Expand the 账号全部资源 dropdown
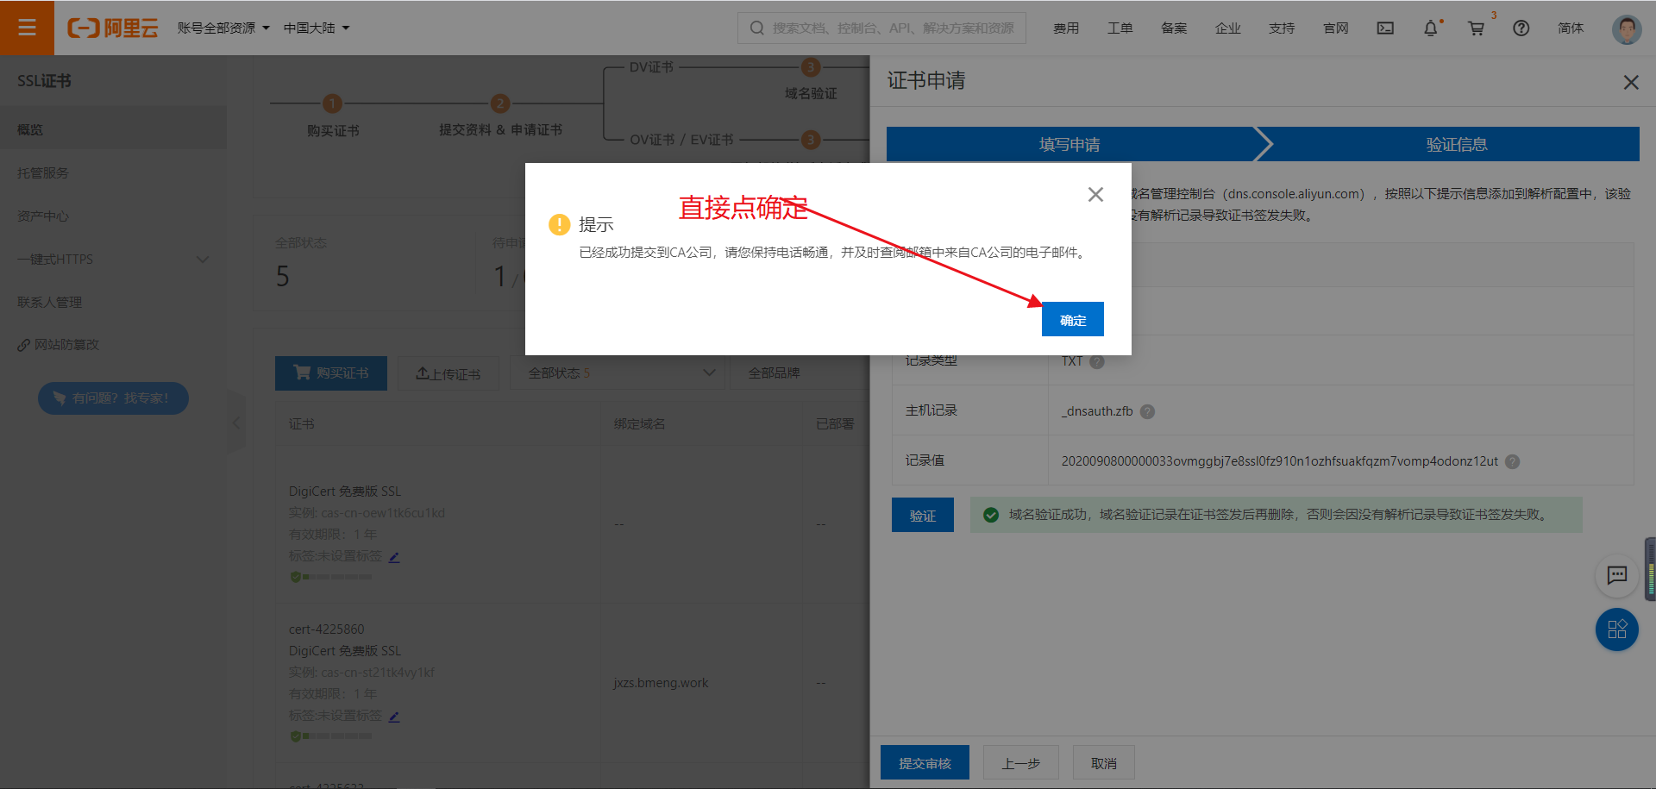 click(223, 28)
